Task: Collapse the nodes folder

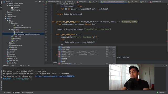Action: [10, 23]
